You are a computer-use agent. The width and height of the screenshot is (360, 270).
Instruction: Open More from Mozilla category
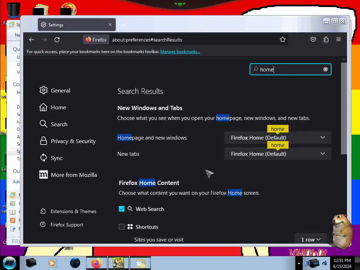[68, 175]
